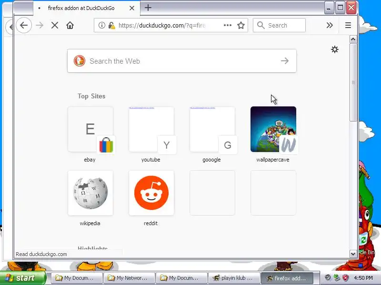The height and width of the screenshot is (285, 381).
Task: Open the youtube top site tile
Action: click(x=151, y=129)
